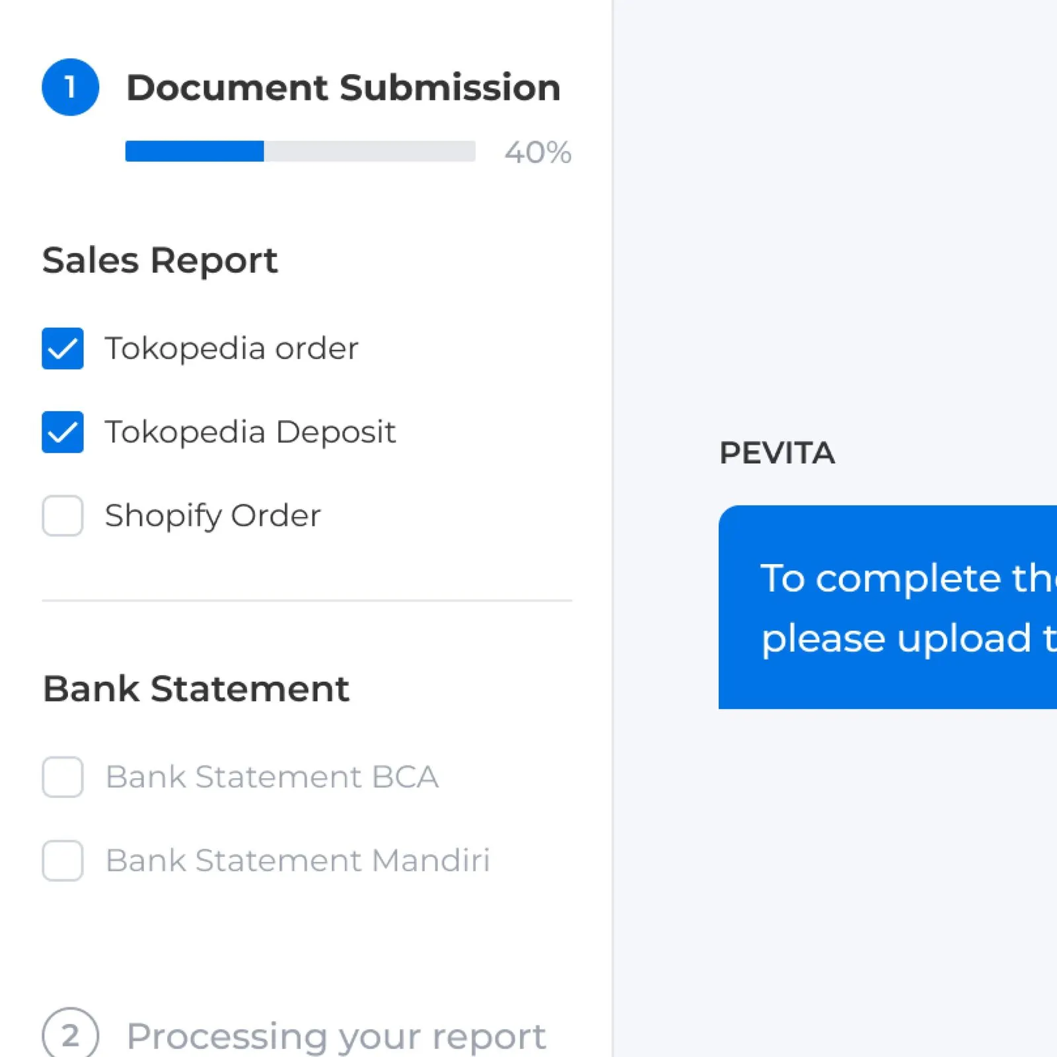Enable the Shopify Order checkbox
This screenshot has width=1057, height=1057.
[63, 515]
